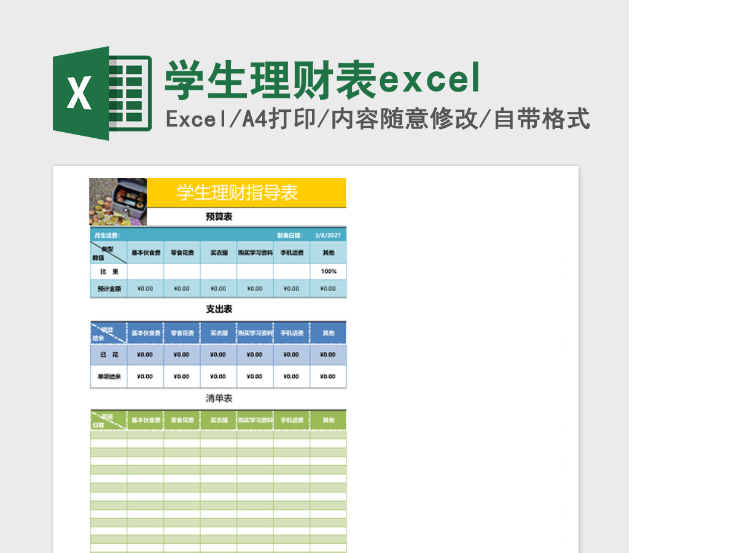This screenshot has width=737, height=553.
Task: Select the title '学生理财表excel'
Action: pos(322,80)
